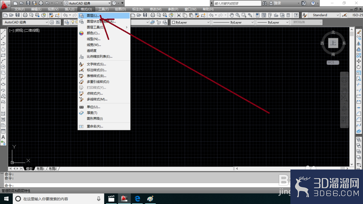Screen dimensions: 363x204
Task: Click the Zoom Previous icon
Action: [x=250, y=15]
